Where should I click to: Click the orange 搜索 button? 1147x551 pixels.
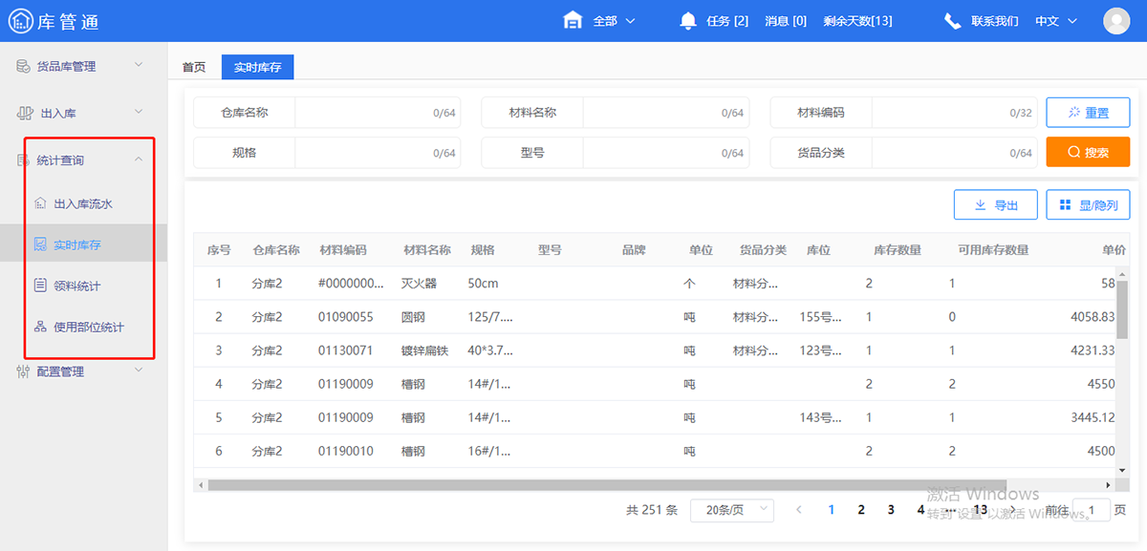pyautogui.click(x=1088, y=151)
